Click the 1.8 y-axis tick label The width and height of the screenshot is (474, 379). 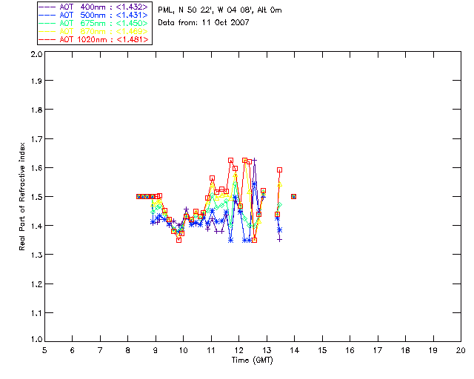point(36,110)
